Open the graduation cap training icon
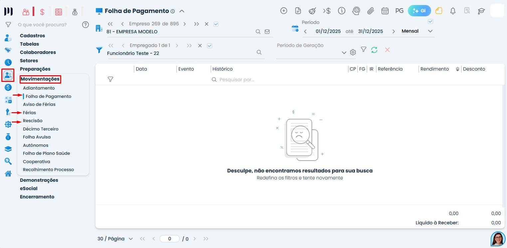 [481, 11]
